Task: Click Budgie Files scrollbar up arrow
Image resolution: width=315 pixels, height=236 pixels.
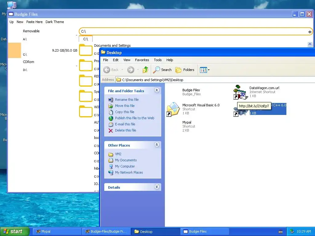Action: (310, 44)
